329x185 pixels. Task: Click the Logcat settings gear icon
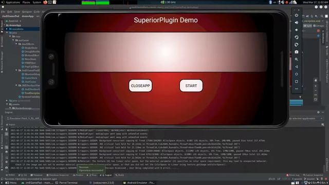click(x=318, y=112)
